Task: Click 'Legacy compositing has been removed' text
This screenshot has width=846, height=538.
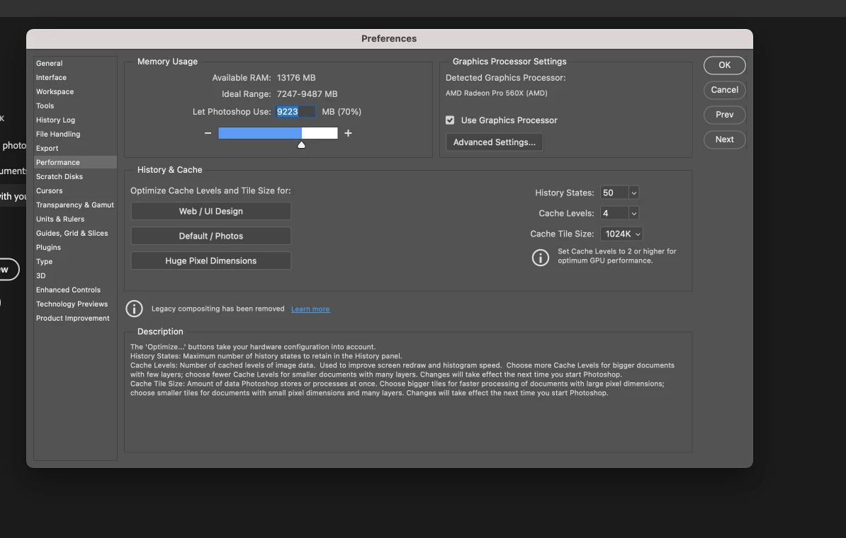Action: pyautogui.click(x=218, y=309)
